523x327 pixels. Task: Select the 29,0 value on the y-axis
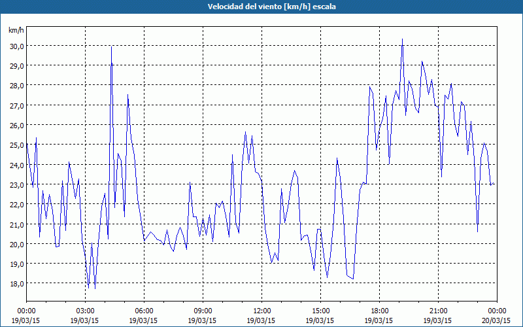coord(16,66)
